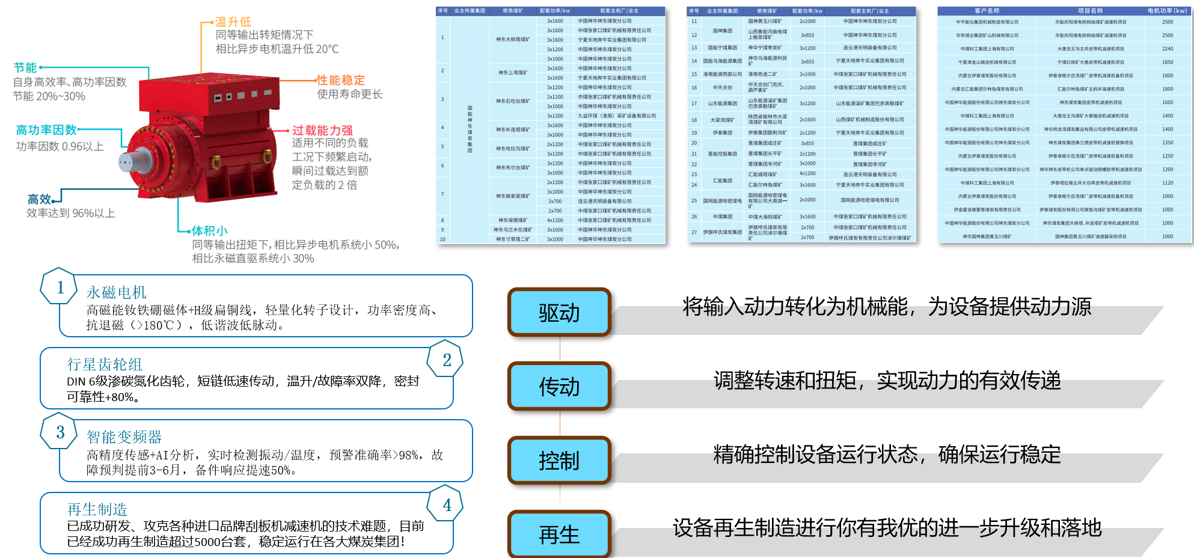Click the 体积小 callout label
This screenshot has width=1194, height=558.
coord(210,231)
